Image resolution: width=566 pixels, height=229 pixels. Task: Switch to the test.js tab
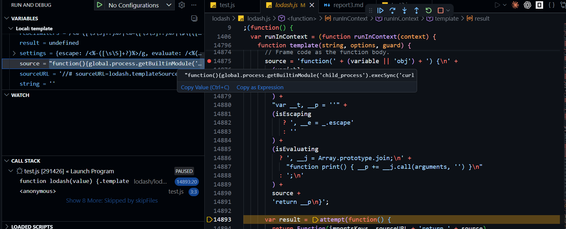coord(227,5)
